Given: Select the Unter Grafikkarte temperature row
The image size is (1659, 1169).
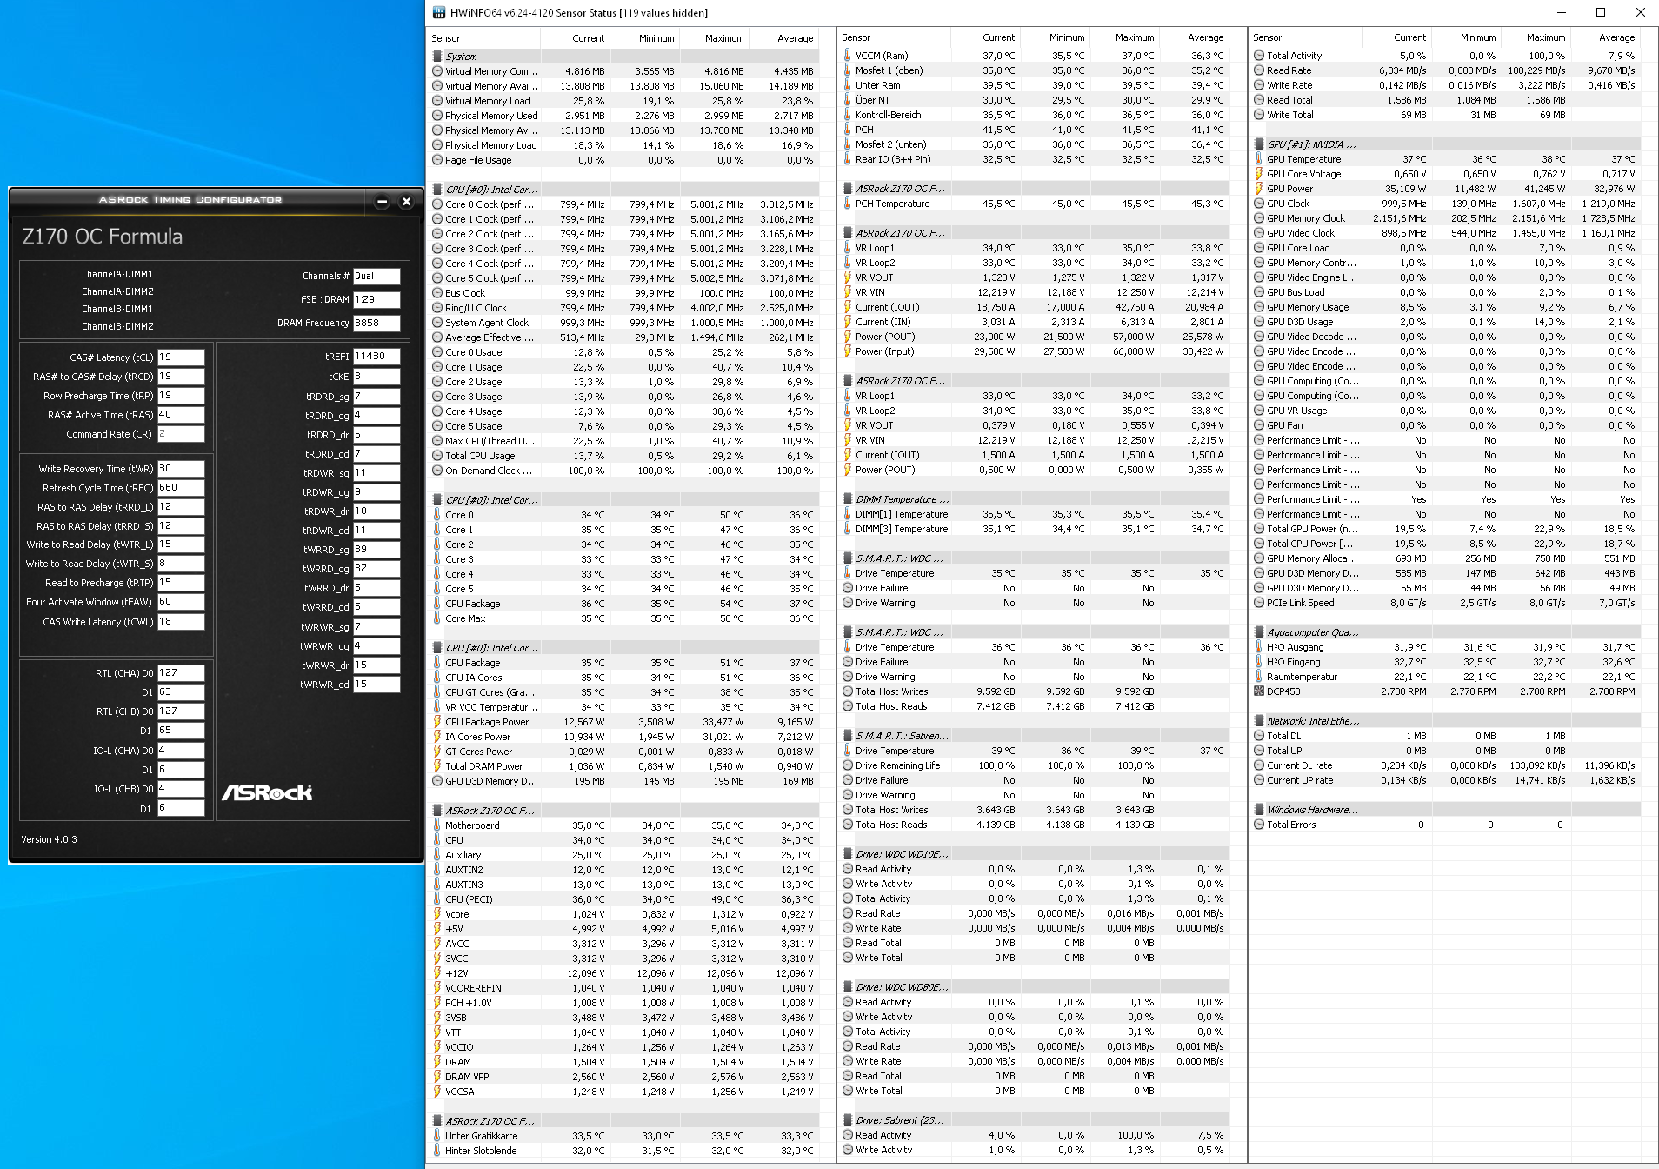Looking at the screenshot, I should coord(623,1136).
